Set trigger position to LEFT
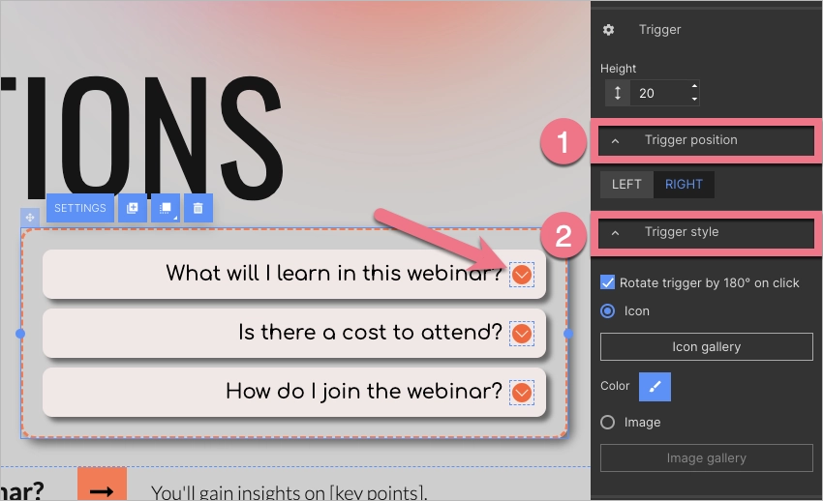The width and height of the screenshot is (823, 501). (626, 185)
